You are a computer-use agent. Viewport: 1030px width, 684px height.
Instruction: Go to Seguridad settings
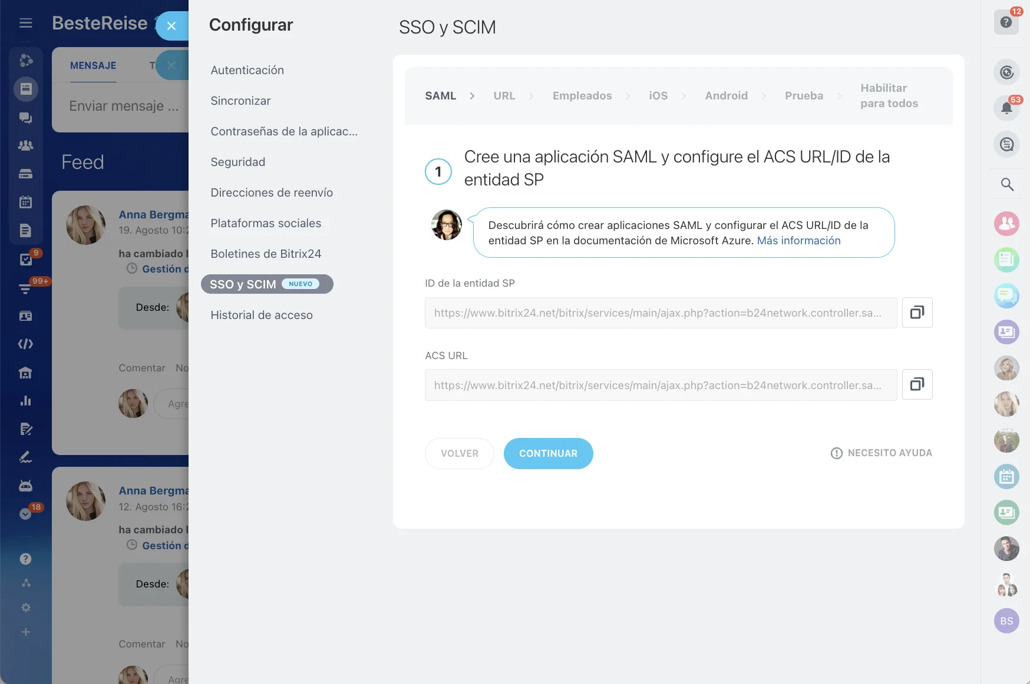(x=237, y=162)
